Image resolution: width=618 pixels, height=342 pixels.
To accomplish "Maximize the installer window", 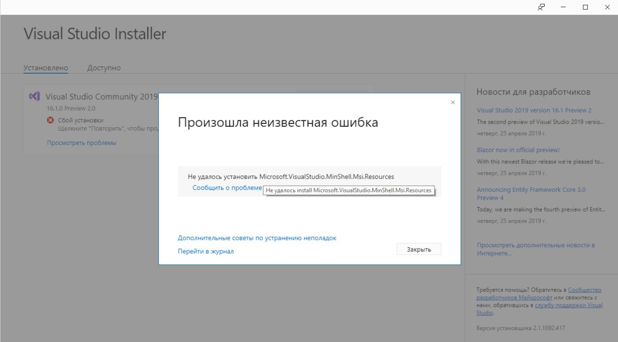I will [x=585, y=7].
